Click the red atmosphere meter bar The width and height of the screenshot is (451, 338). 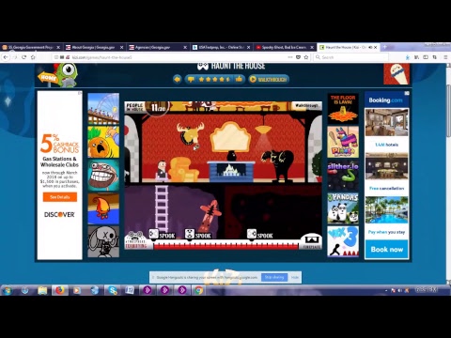[x=226, y=246]
